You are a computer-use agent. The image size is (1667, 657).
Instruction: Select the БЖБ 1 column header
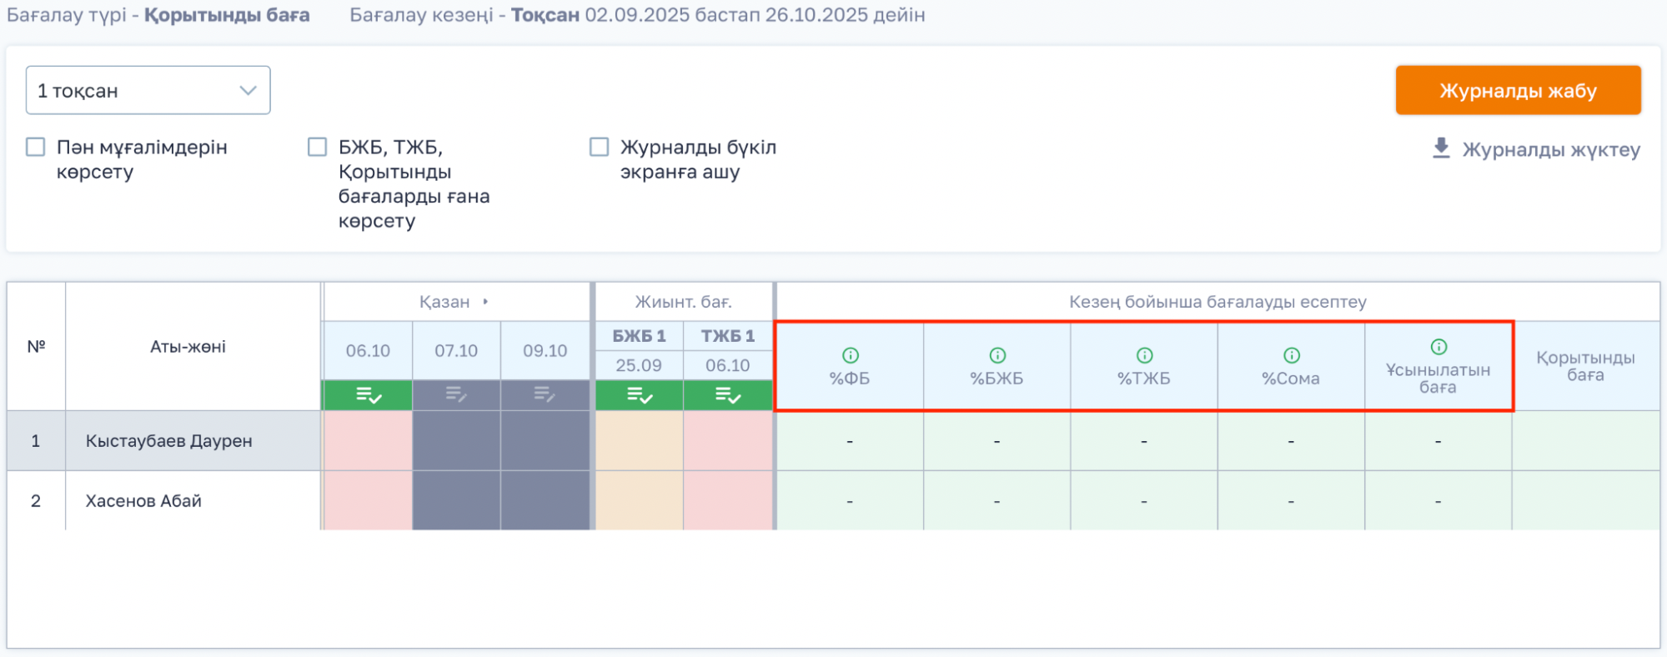coord(639,336)
